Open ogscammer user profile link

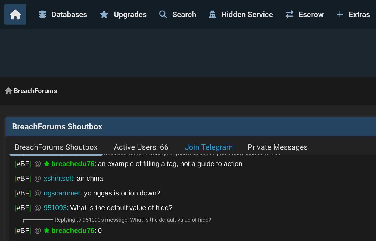pyautogui.click(x=62, y=193)
